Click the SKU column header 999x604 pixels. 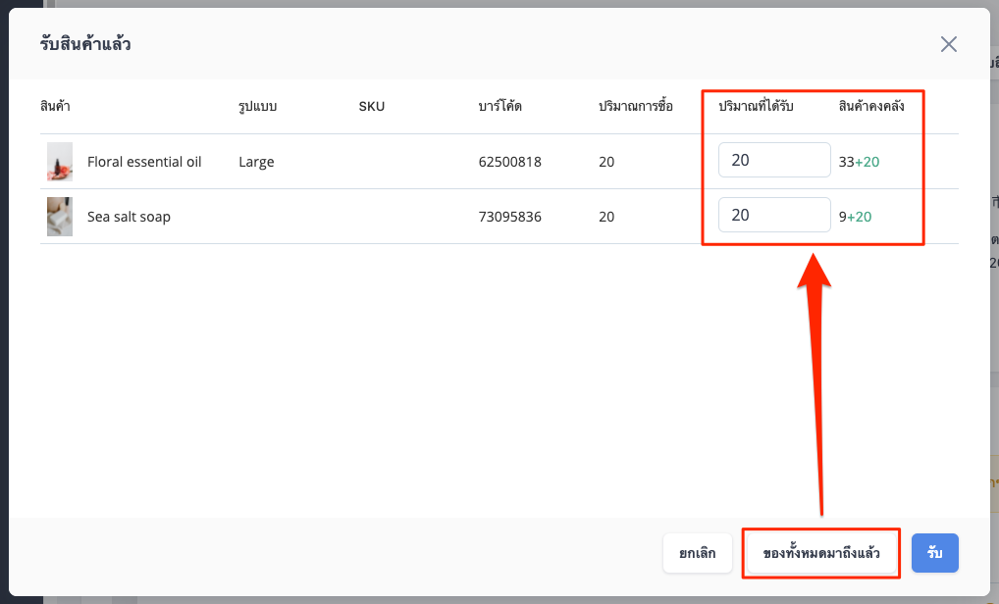click(x=372, y=106)
